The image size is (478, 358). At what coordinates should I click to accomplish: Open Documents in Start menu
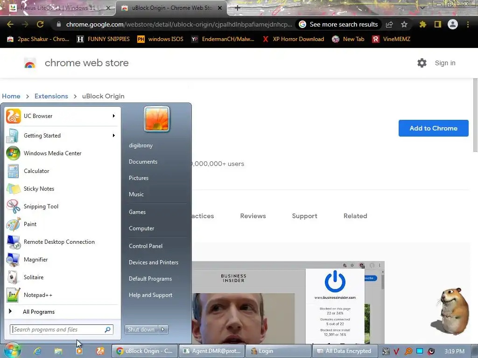click(x=143, y=162)
